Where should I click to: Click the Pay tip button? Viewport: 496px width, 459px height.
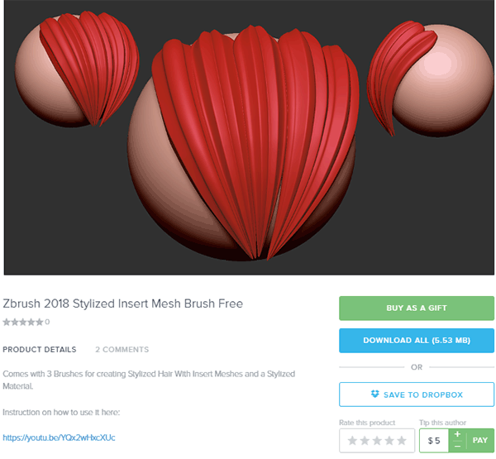tap(479, 440)
